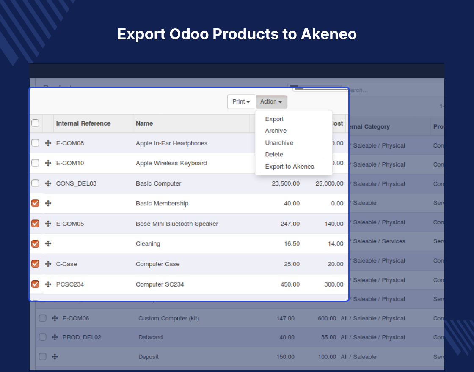The image size is (474, 372).
Task: Click drag handle icon for Deposit row
Action: tap(55, 357)
